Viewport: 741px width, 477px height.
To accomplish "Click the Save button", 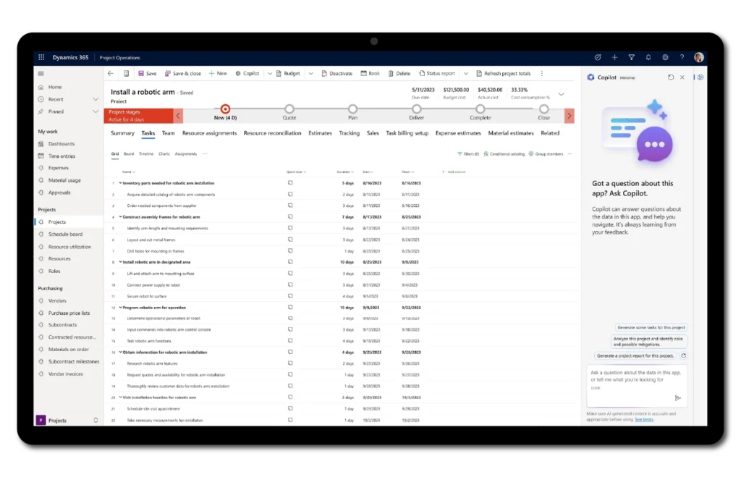I will 148,73.
